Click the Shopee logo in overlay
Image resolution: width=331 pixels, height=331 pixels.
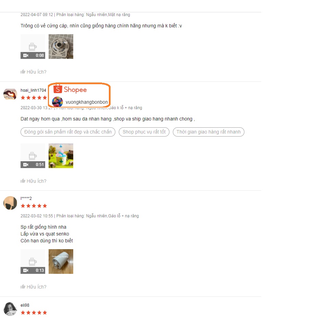pos(70,89)
